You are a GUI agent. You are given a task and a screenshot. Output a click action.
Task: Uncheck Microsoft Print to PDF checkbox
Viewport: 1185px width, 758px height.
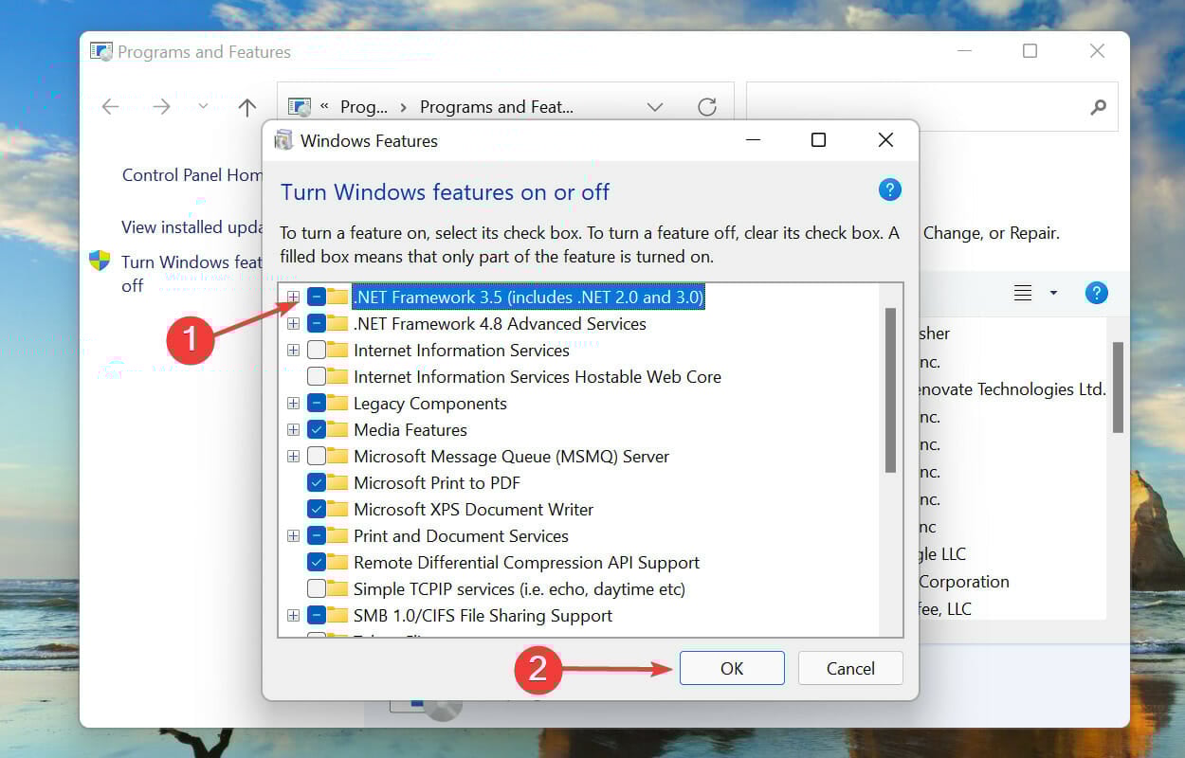(317, 482)
